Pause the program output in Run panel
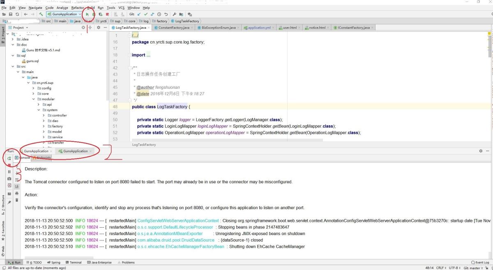 click(9, 172)
